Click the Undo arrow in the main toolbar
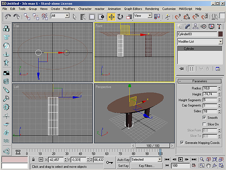This screenshot has height=170, width=226. click(8, 17)
